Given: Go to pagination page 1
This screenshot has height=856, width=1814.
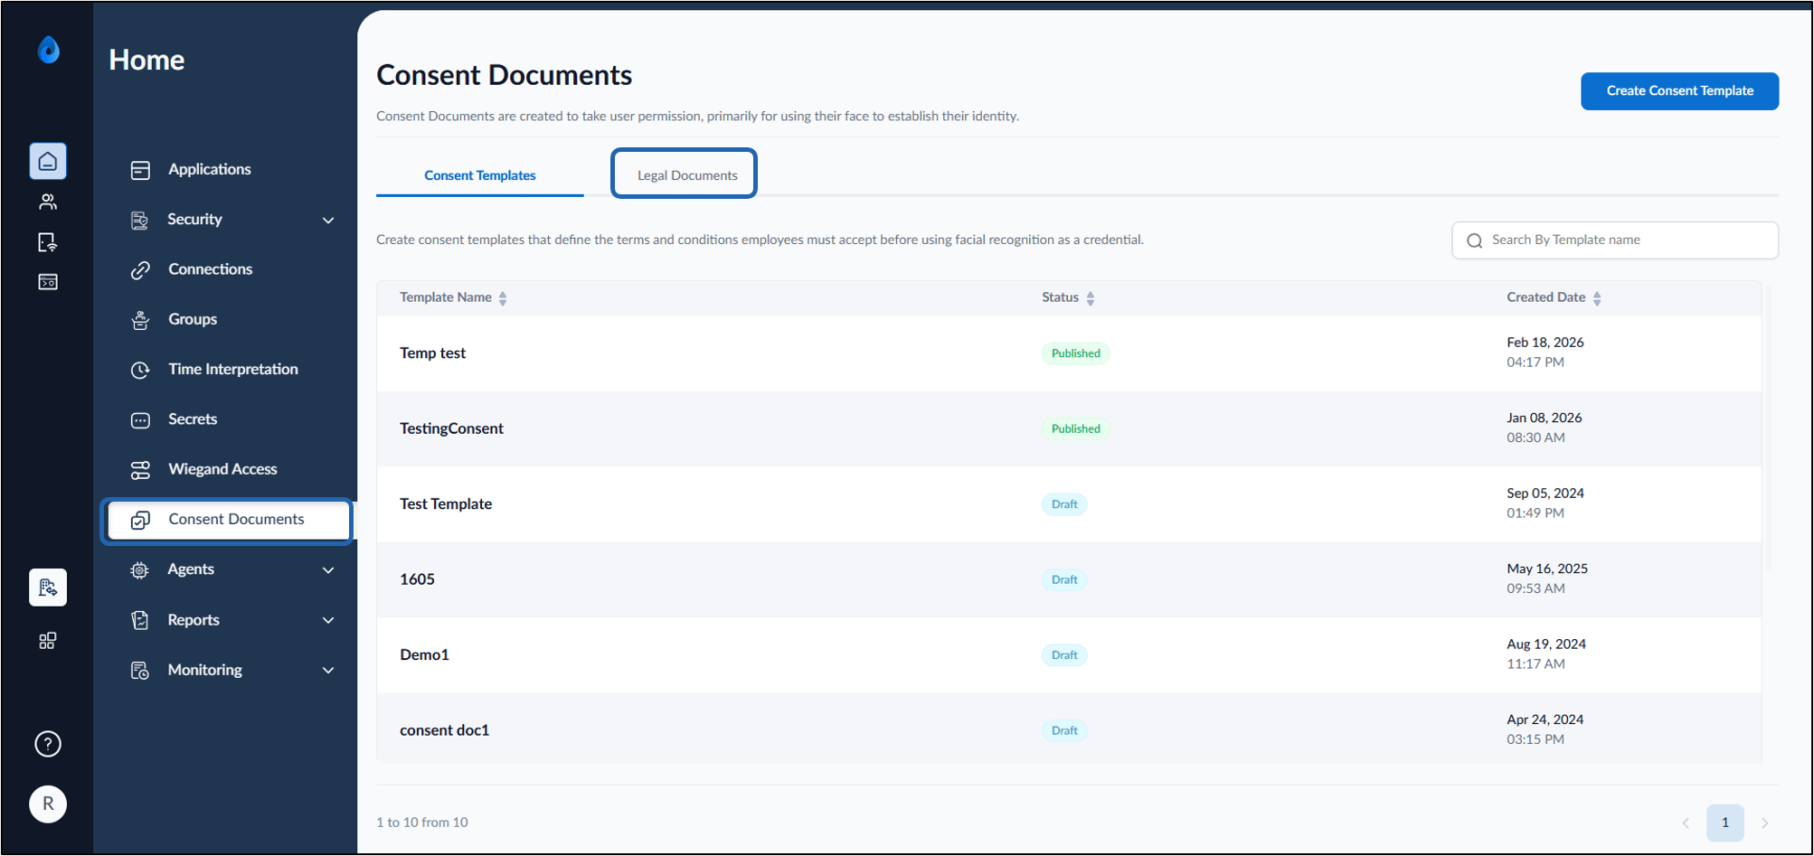Looking at the screenshot, I should coord(1725,823).
